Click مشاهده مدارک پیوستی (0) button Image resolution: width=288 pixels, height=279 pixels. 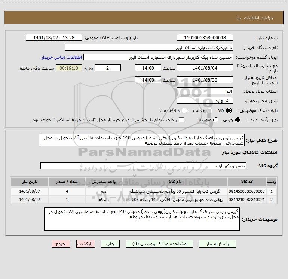pos(159,244)
